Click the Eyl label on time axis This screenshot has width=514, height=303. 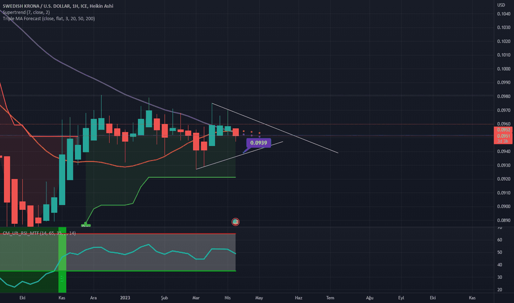401,297
